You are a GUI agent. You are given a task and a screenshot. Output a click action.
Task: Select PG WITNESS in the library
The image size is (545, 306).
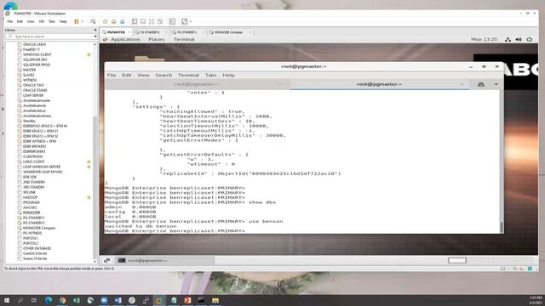click(32, 233)
